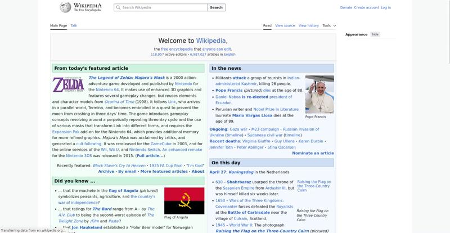Switch to the Talk tab

click(x=74, y=25)
